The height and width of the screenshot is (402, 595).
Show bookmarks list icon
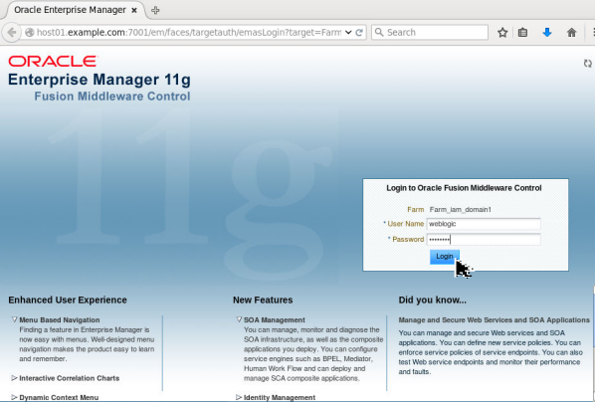coord(522,33)
